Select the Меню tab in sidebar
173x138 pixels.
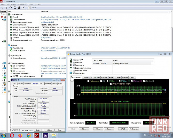3,14
